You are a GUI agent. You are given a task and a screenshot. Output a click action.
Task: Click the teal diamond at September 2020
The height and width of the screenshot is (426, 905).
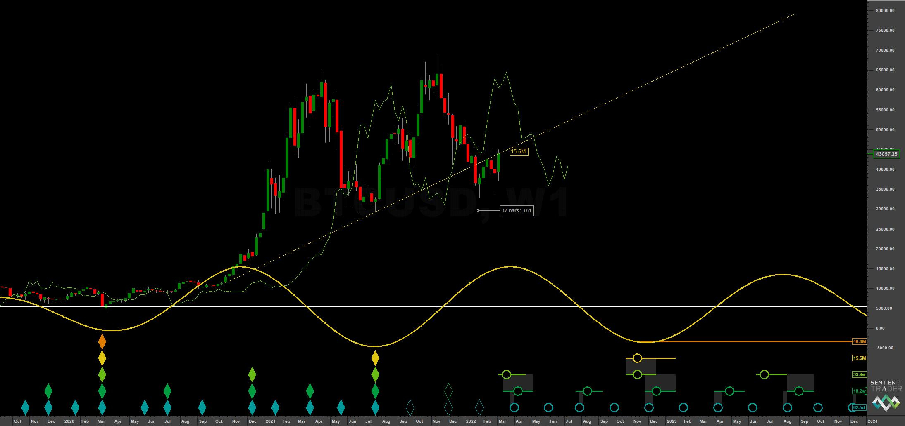coord(202,407)
